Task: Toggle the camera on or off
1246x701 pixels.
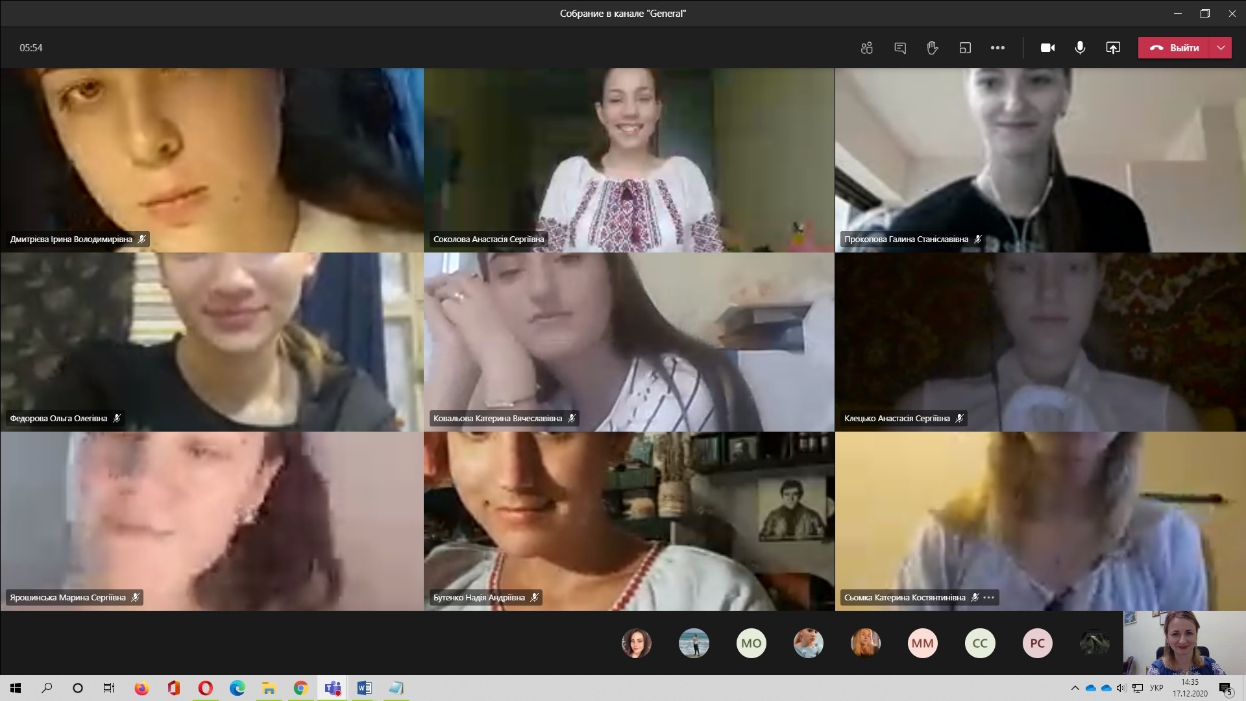Action: [x=1047, y=48]
